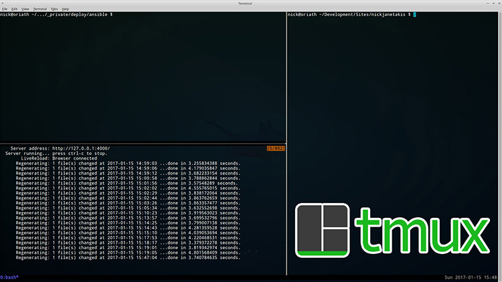Viewport: 502px width, 282px height.
Task: Click the Regenerating line at 15:14:25
Action: point(128,223)
